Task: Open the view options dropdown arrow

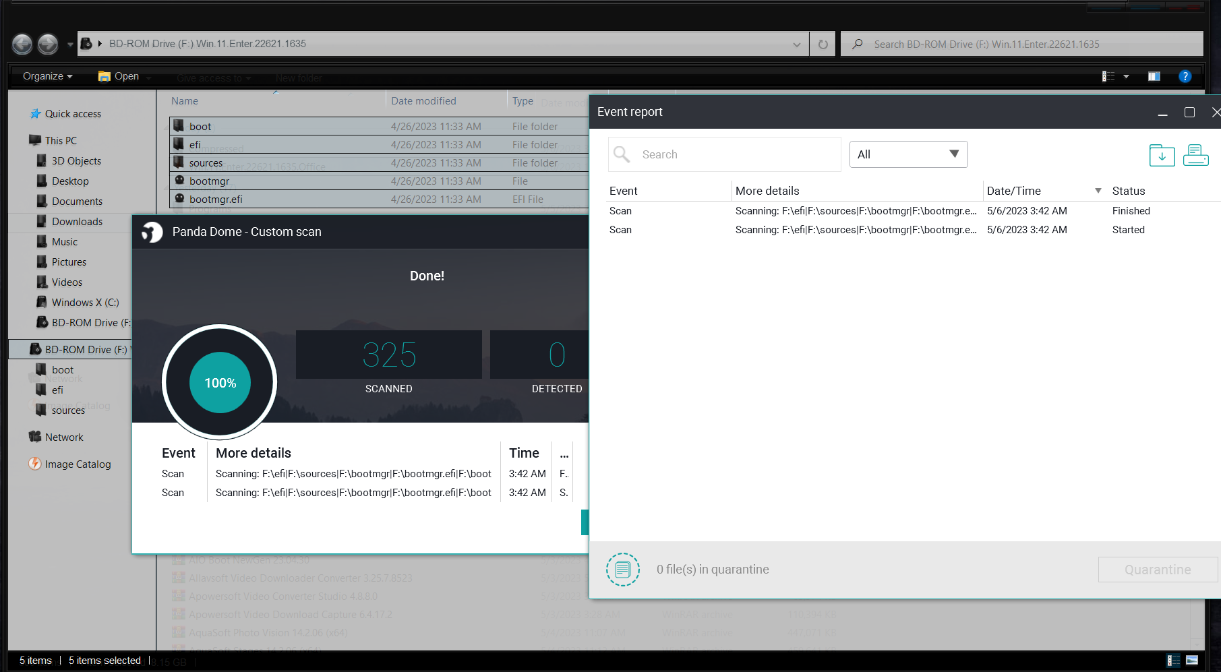Action: point(1126,76)
